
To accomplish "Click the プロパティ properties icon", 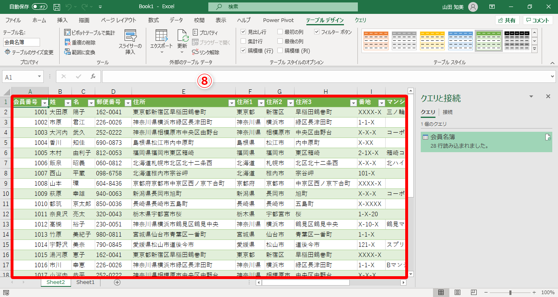I will click(195, 33).
